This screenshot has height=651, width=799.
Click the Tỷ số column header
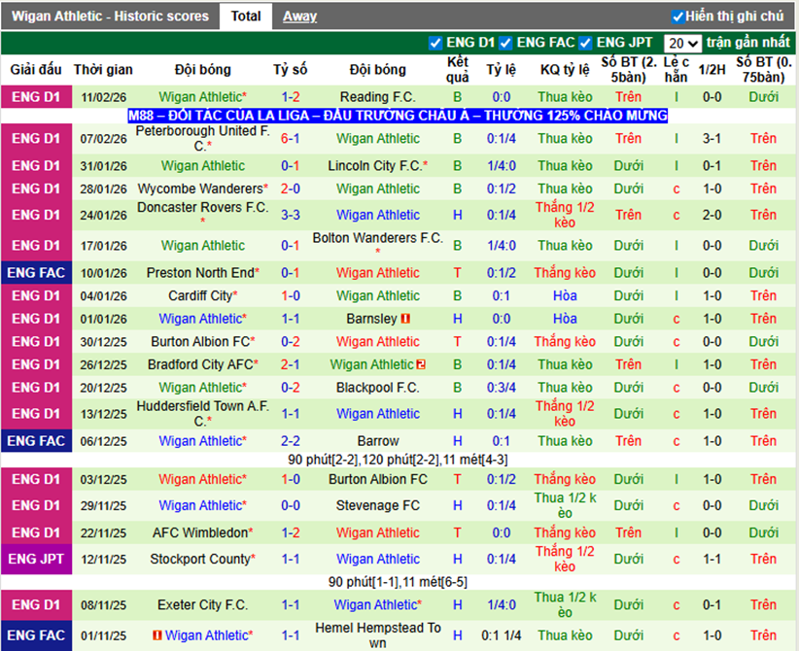coord(290,70)
